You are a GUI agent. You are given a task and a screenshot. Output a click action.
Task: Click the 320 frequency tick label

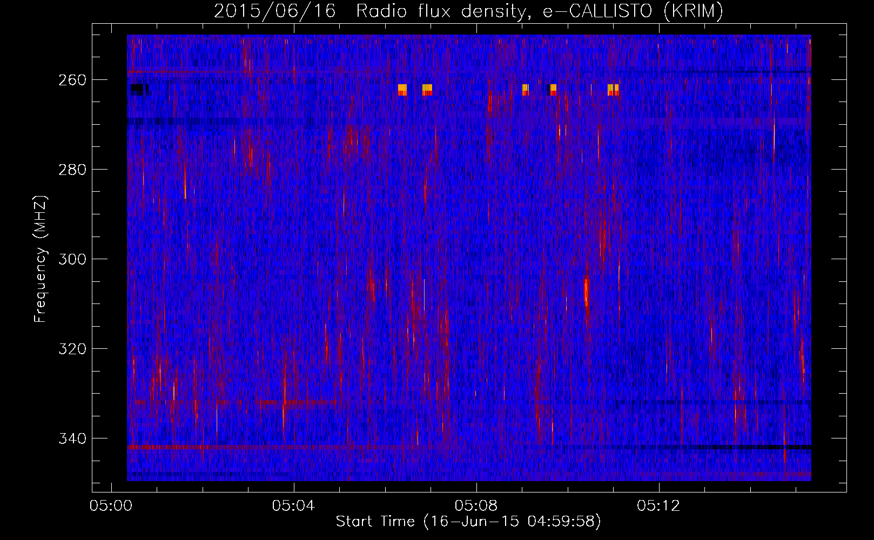pyautogui.click(x=72, y=349)
